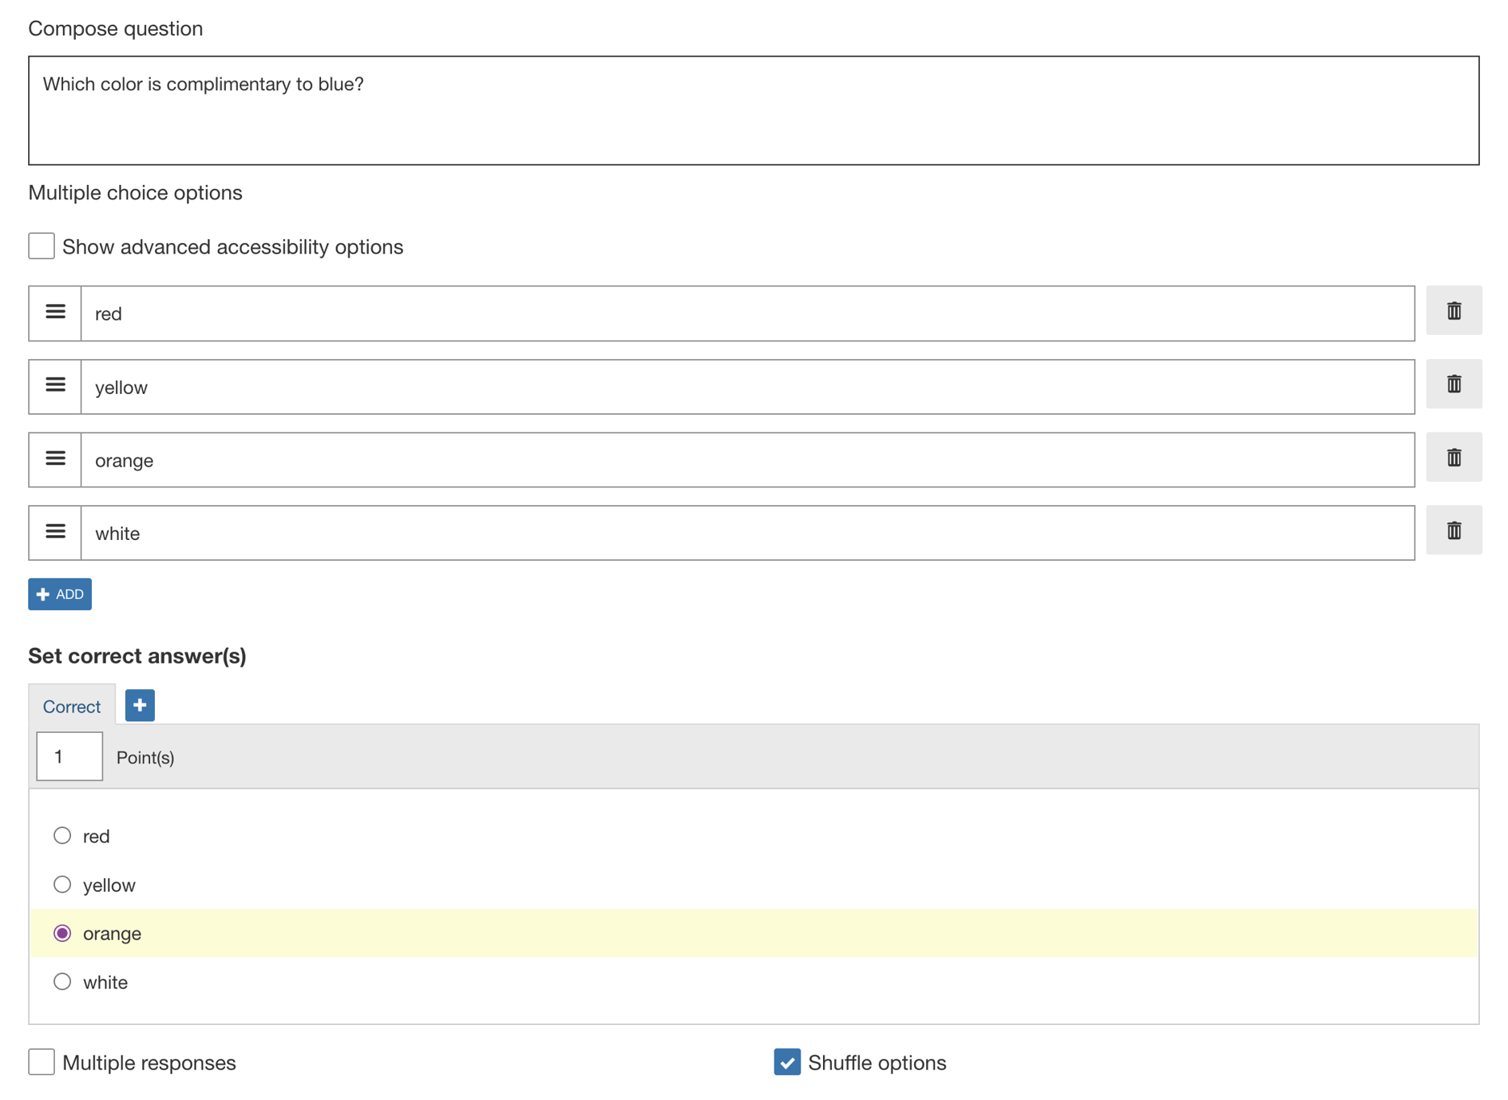The image size is (1508, 1100).
Task: Delete the "red" answer option
Action: coord(1453,311)
